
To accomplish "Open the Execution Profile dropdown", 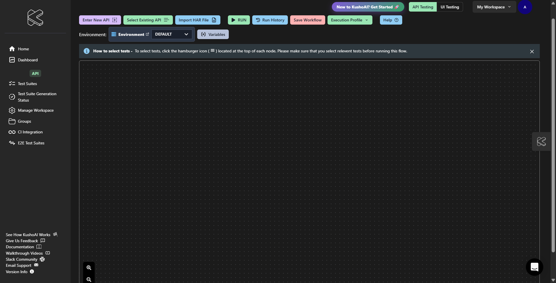I will click(x=350, y=20).
